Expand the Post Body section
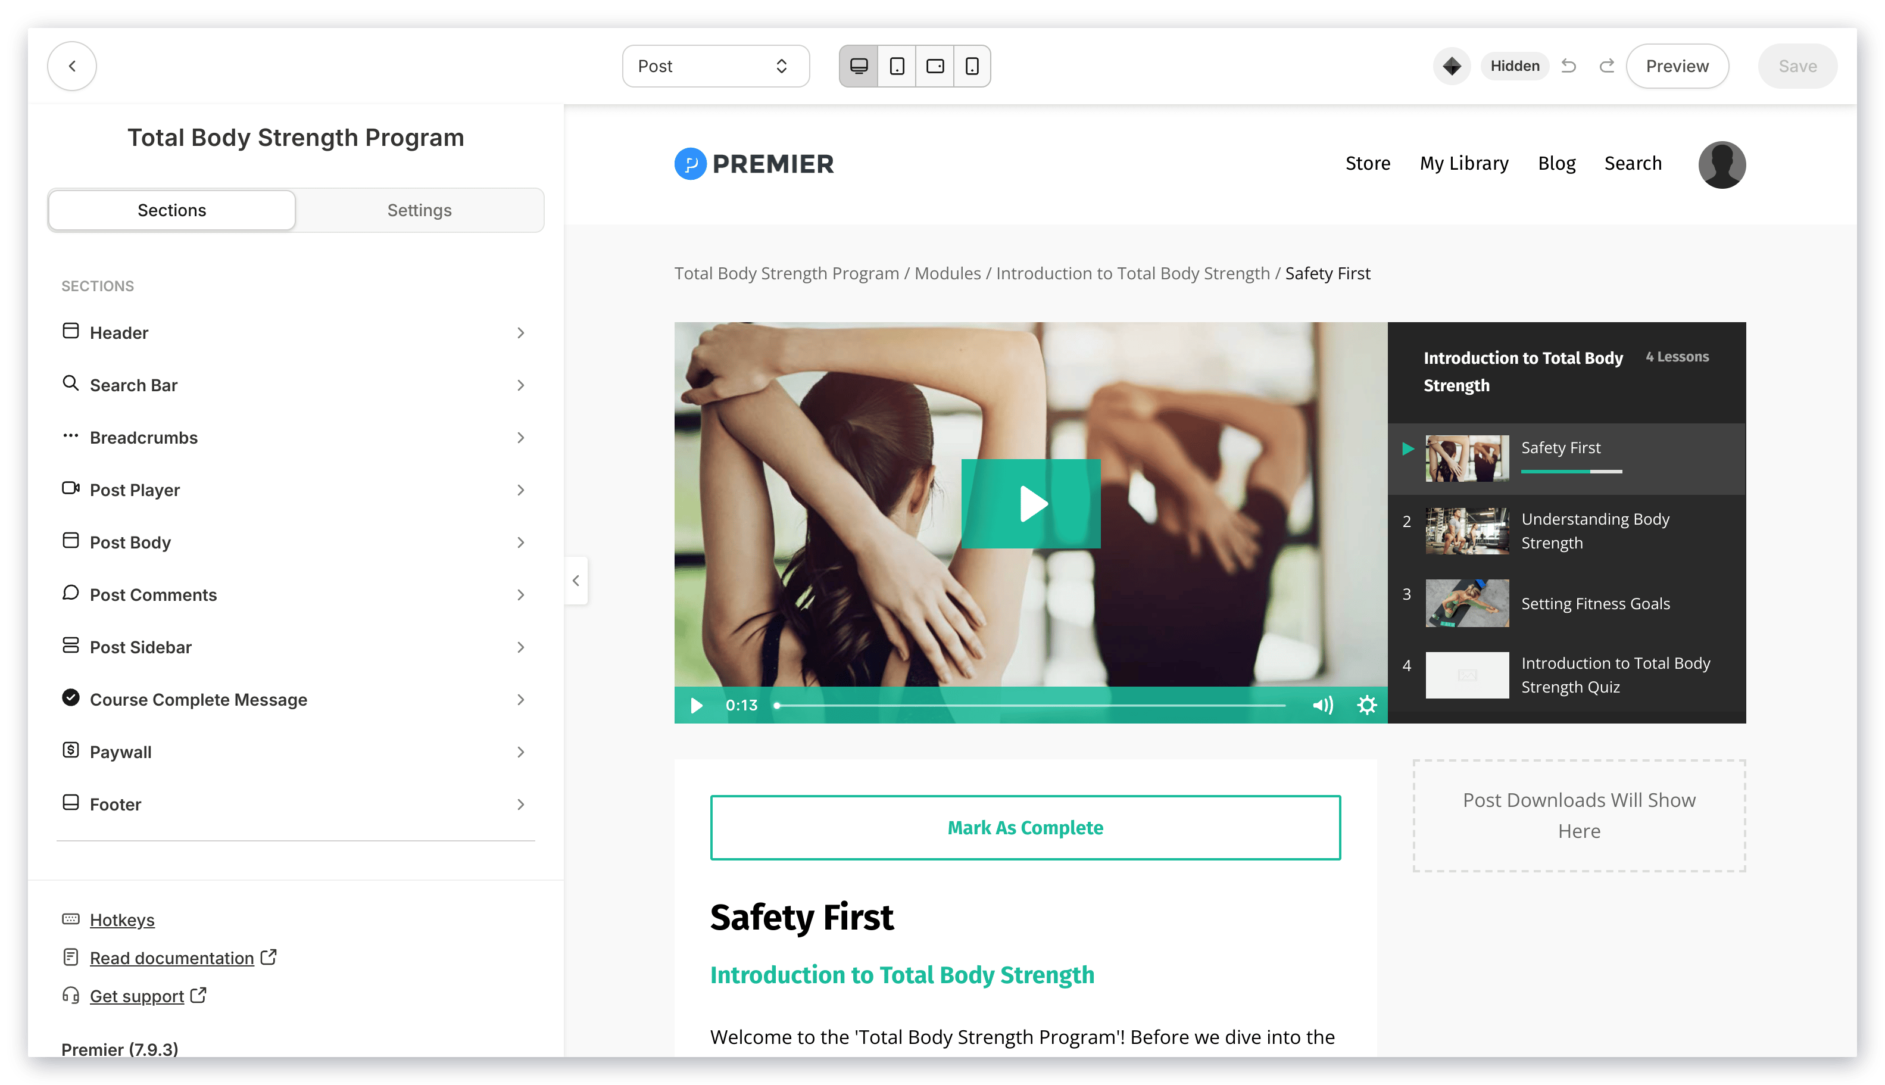This screenshot has height=1085, width=1885. tap(295, 542)
